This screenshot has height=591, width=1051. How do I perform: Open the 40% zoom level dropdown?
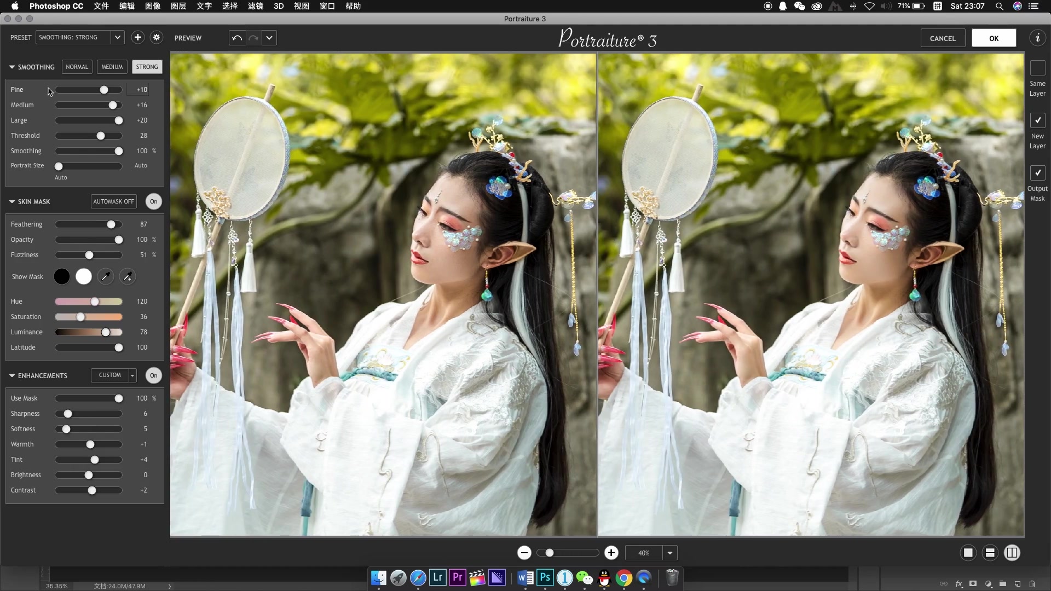point(669,553)
